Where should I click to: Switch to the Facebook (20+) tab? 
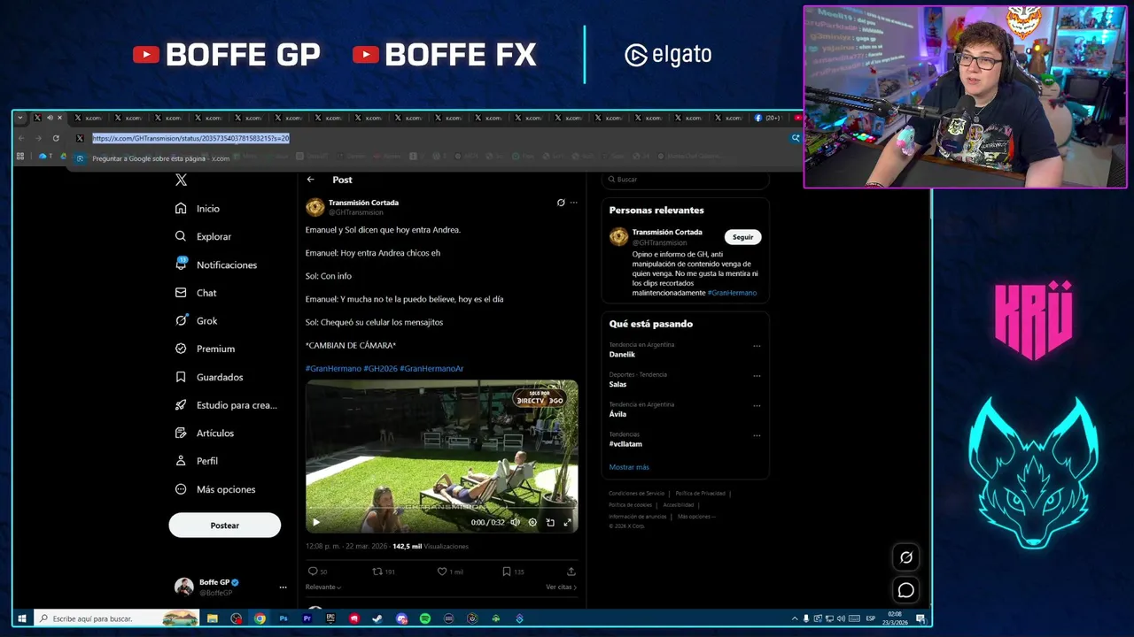(x=769, y=118)
